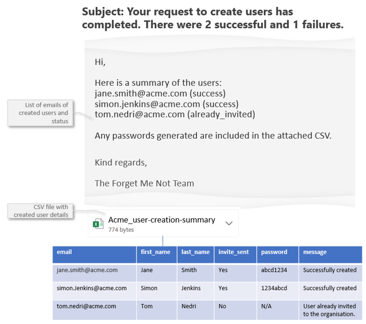Click the 'User already invited' message cell

[x=329, y=310]
